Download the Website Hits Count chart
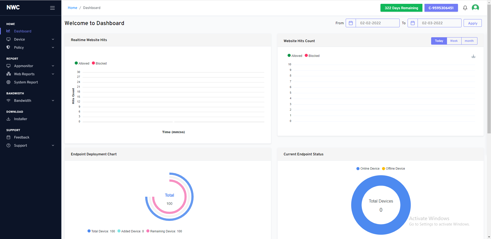The height and width of the screenshot is (239, 491). tap(473, 56)
